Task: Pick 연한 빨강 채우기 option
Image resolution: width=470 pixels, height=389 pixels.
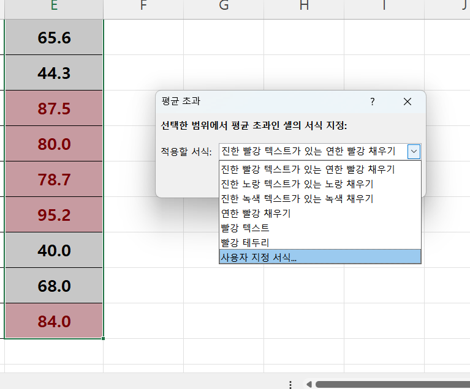Action: [x=320, y=213]
